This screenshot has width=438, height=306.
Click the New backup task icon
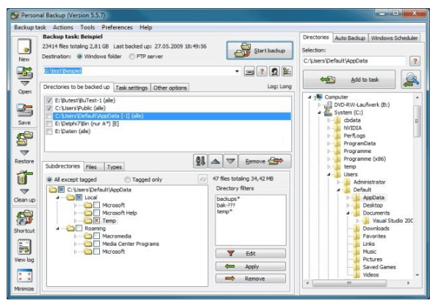click(24, 46)
